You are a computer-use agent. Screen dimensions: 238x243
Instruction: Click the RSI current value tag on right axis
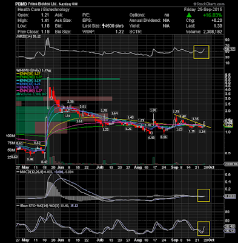coord(230,49)
